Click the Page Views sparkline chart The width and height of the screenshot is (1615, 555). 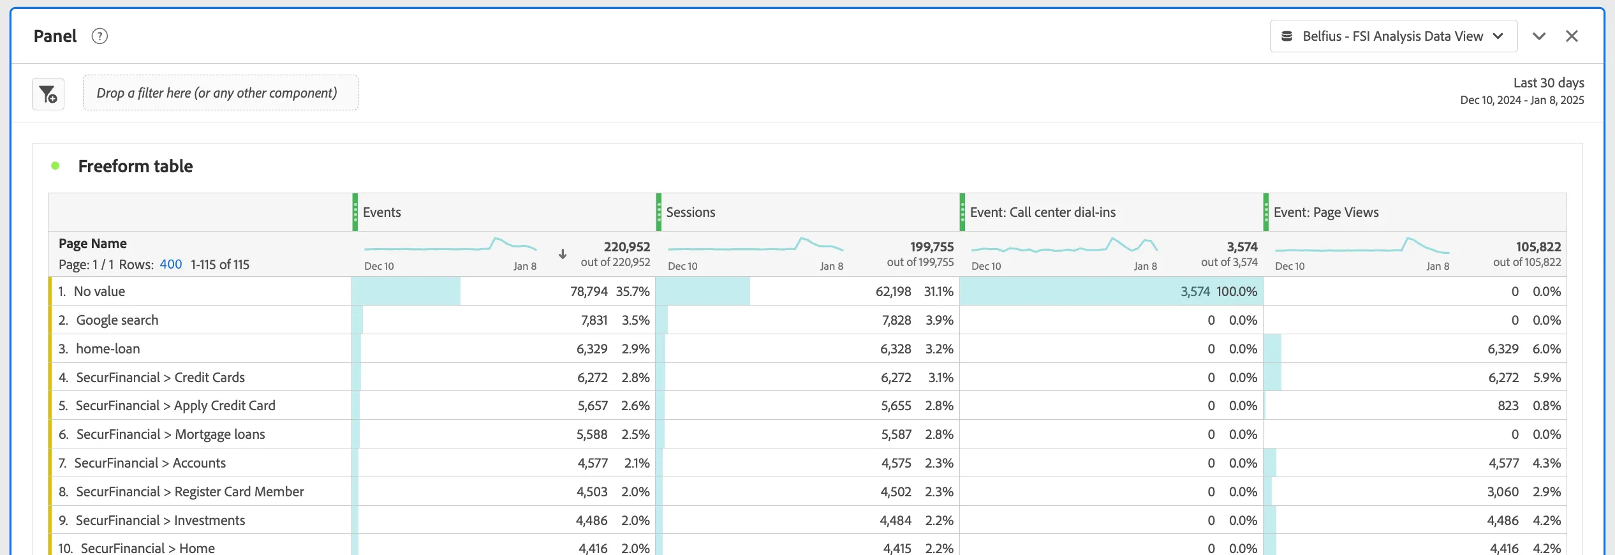(x=1362, y=246)
